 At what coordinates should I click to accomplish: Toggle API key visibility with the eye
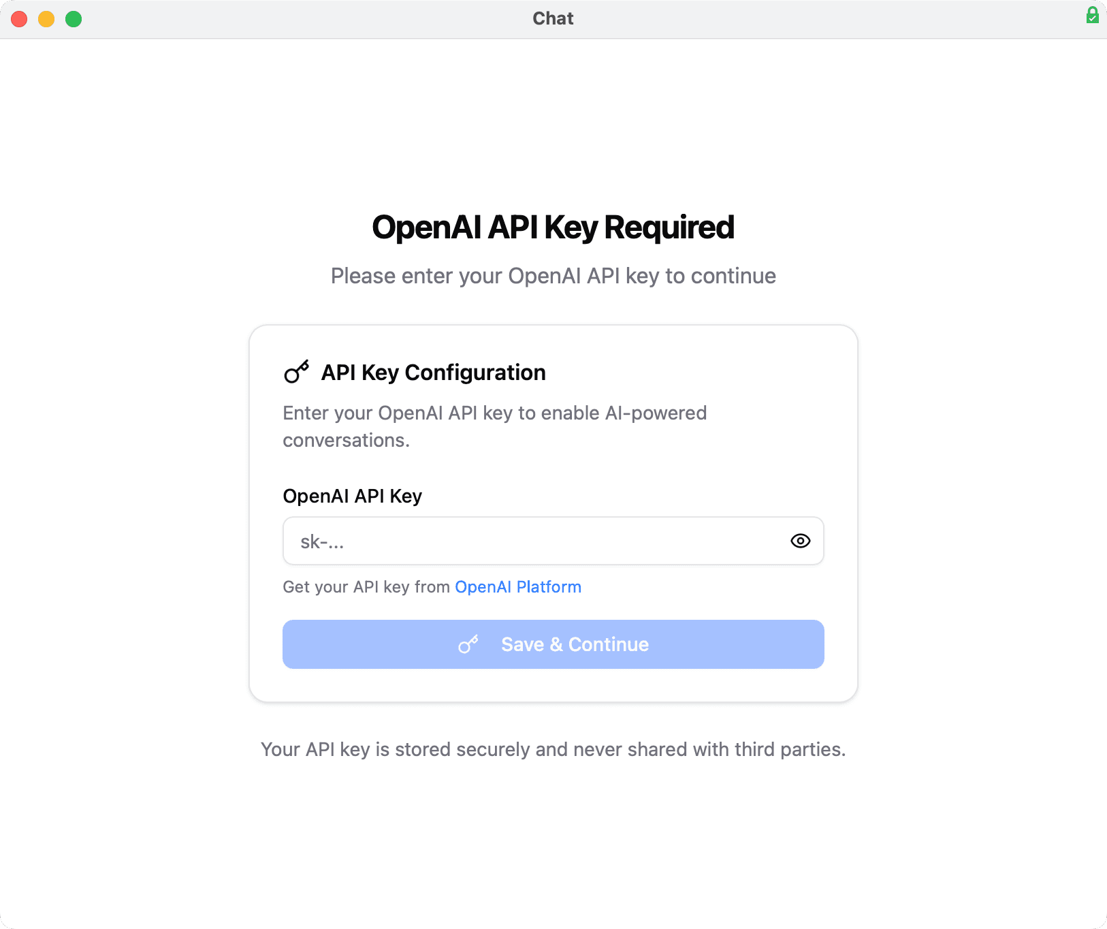801,540
